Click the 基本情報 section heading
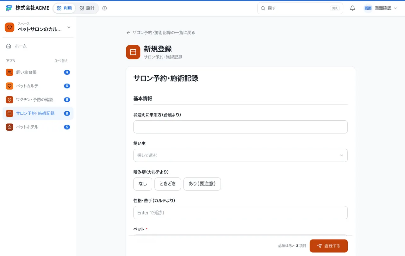405x256 pixels. [143, 98]
